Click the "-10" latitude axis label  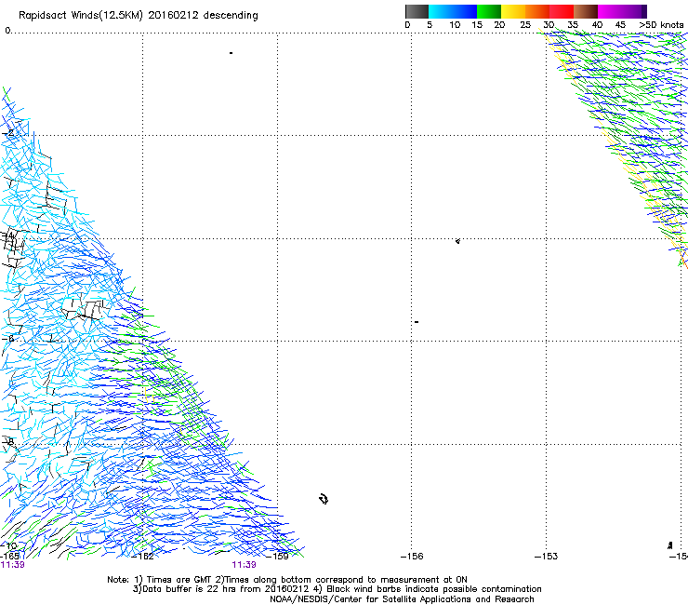pyautogui.click(x=9, y=546)
